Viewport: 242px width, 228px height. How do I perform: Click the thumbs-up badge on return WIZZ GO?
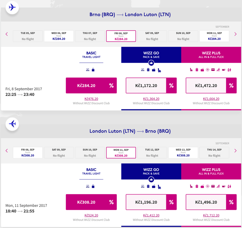[151, 180]
